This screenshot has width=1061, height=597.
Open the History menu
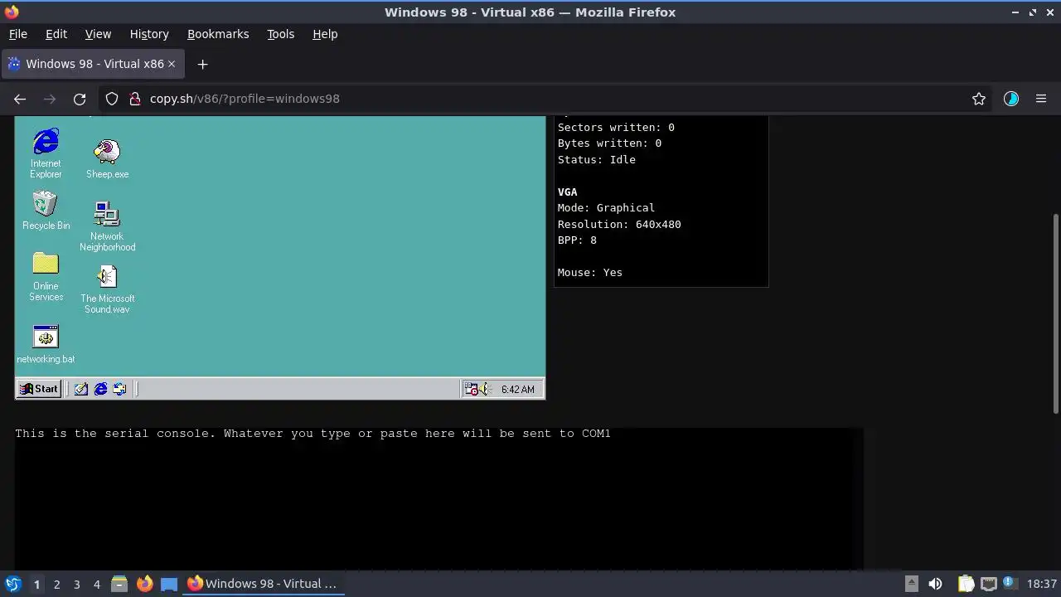point(149,34)
